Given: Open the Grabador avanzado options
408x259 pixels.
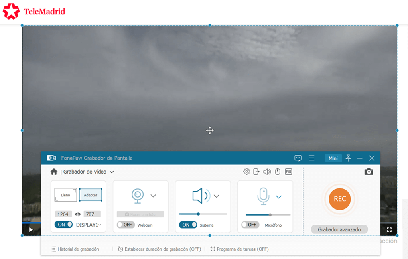Looking at the screenshot, I should [339, 229].
